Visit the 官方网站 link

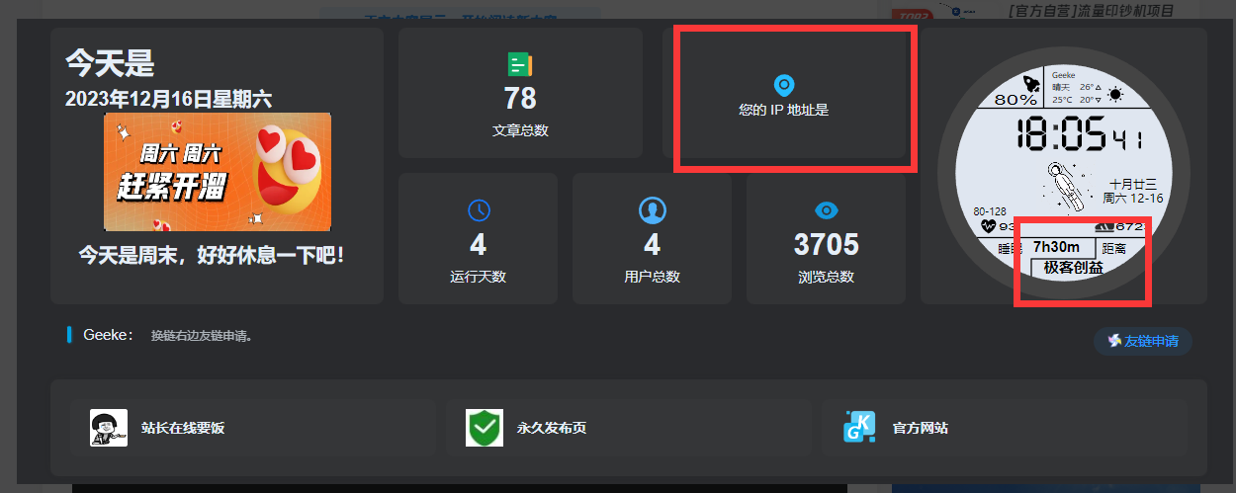click(x=920, y=428)
